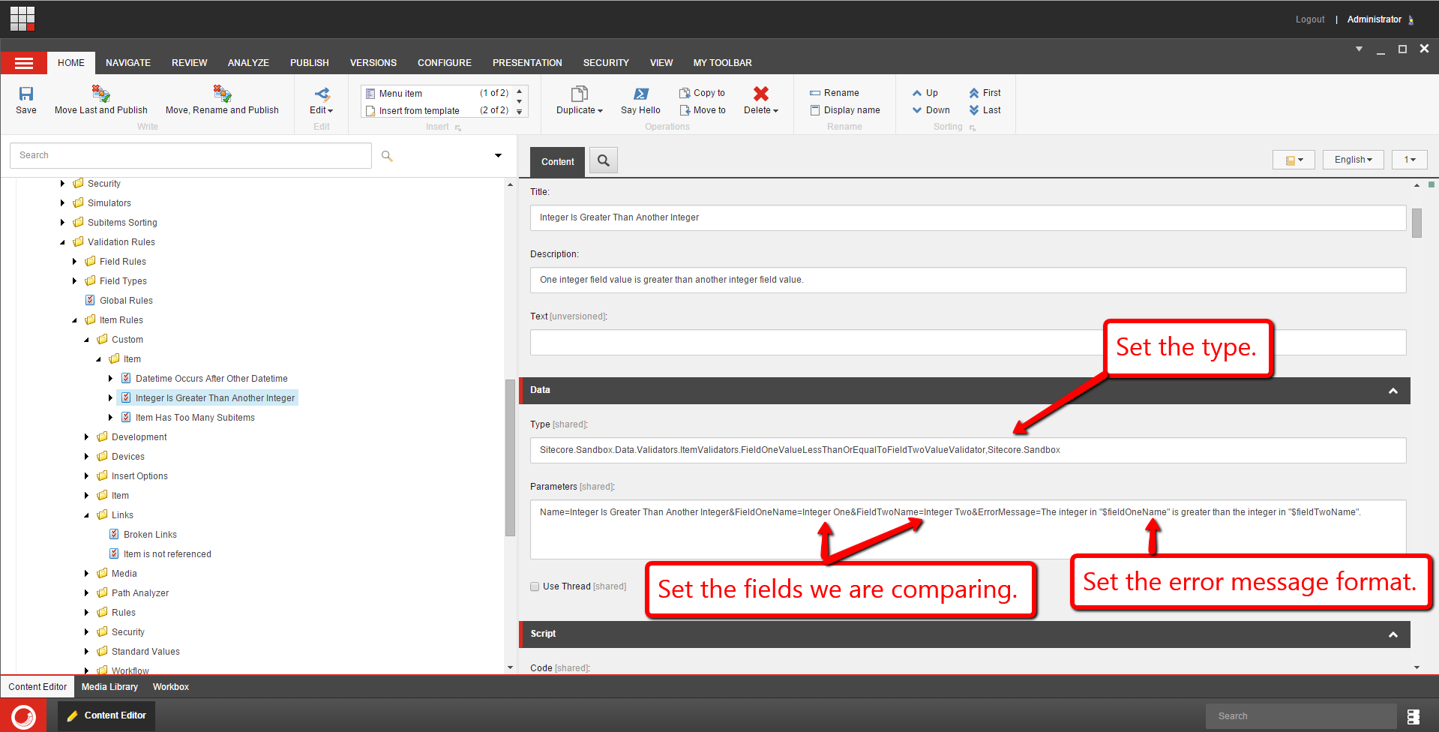Open the PUBLISH ribbon tab
Viewport: 1439px width, 732px height.
309,63
